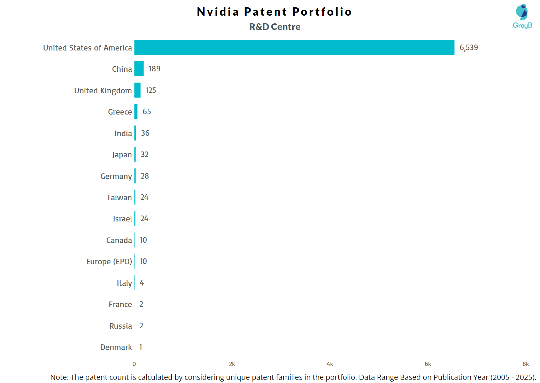
Task: Click the 4k x-axis tick label
Action: [x=330, y=364]
